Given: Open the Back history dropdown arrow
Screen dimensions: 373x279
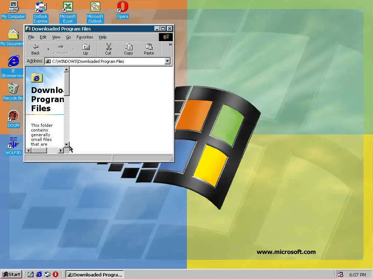Looking at the screenshot, I should tap(48, 49).
